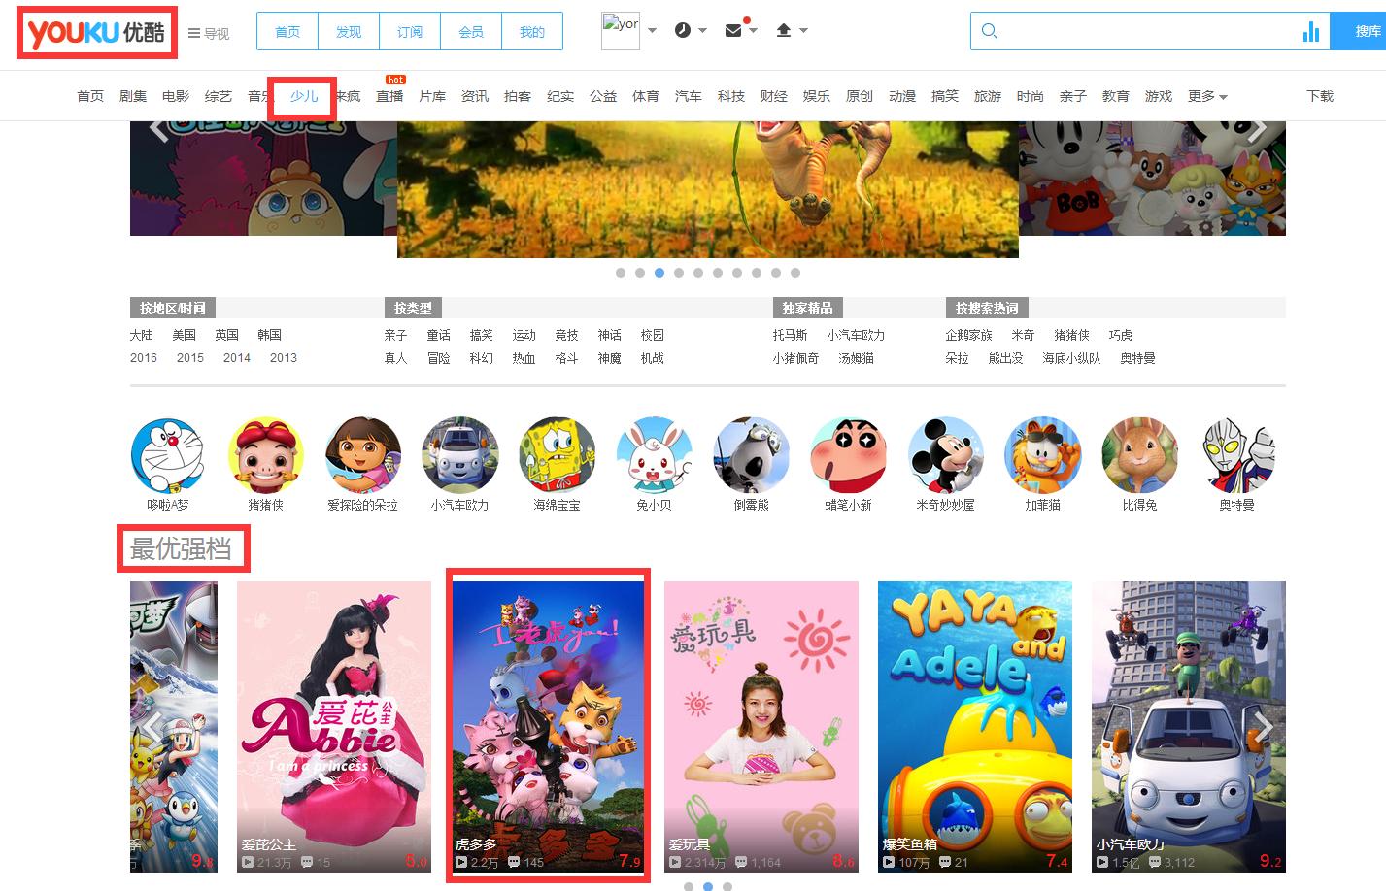The height and width of the screenshot is (891, 1386).
Task: Open the watch history clock icon
Action: point(683,30)
